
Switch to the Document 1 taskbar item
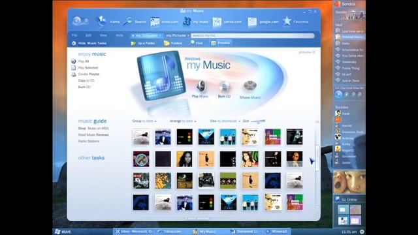[x=244, y=232]
